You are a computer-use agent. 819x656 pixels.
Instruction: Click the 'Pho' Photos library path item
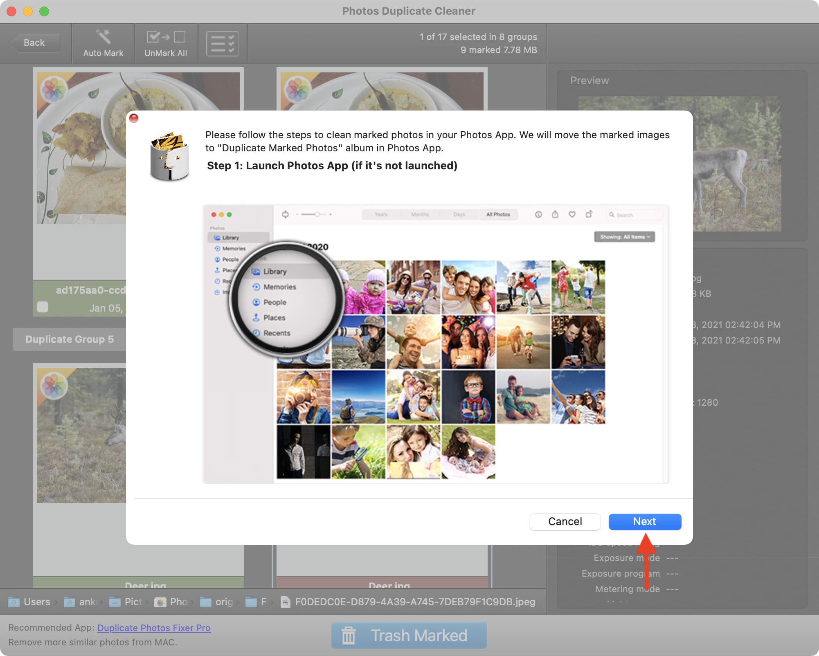click(x=171, y=602)
